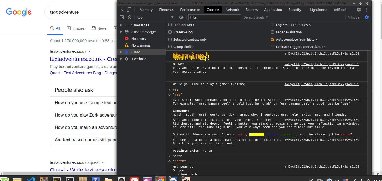
Task: Switch to the Sources tab
Action: pos(252,10)
